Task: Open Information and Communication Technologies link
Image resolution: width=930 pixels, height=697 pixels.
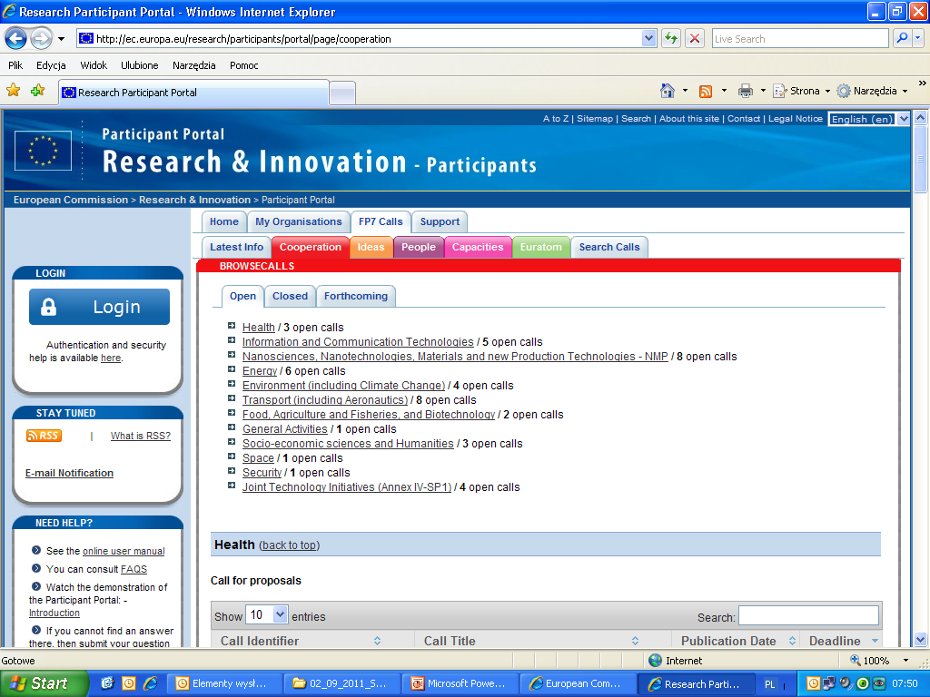Action: 358,342
